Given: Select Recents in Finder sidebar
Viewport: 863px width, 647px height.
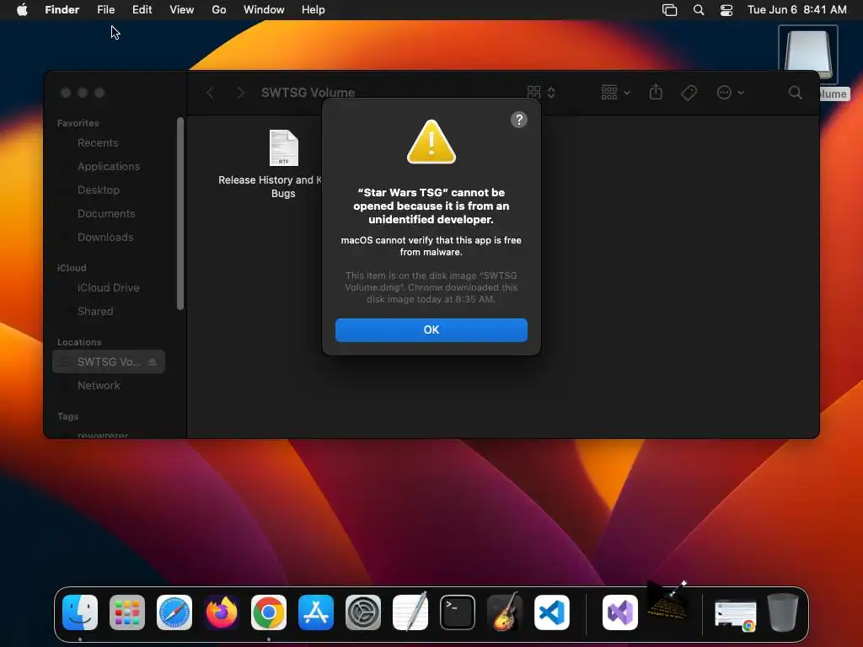Looking at the screenshot, I should point(98,143).
